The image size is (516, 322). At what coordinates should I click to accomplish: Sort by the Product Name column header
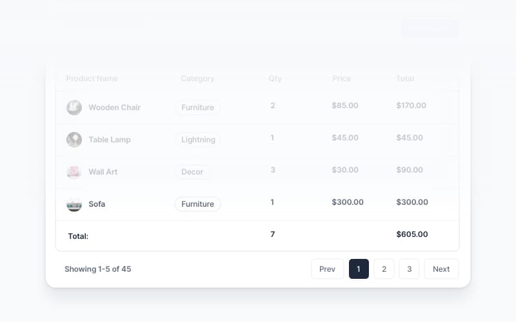pos(92,79)
